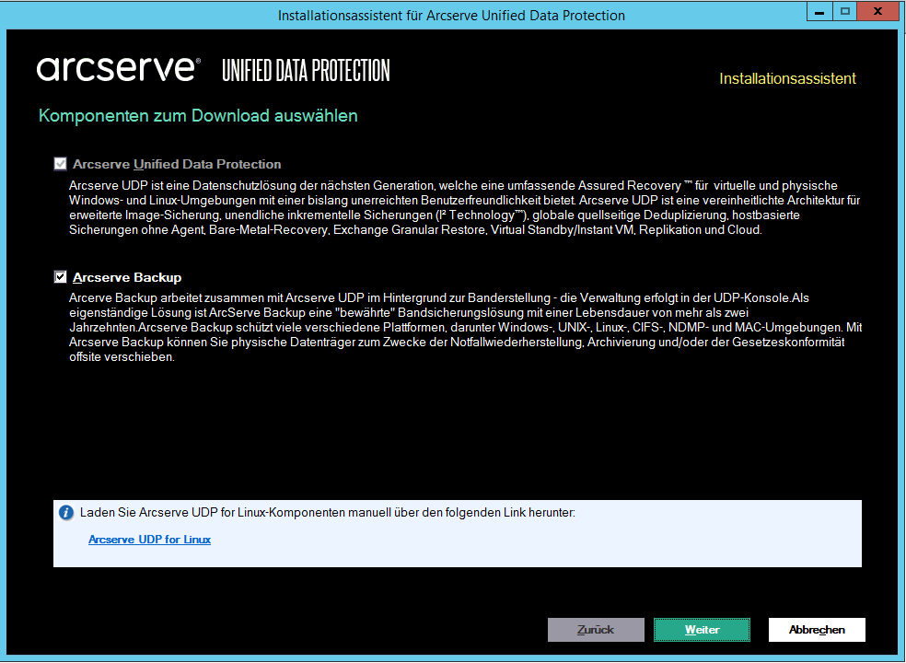Image resolution: width=906 pixels, height=663 pixels.
Task: Click the description paragraph beginning 'Arcerve Backup arbeitet zusammen'
Action: click(465, 327)
